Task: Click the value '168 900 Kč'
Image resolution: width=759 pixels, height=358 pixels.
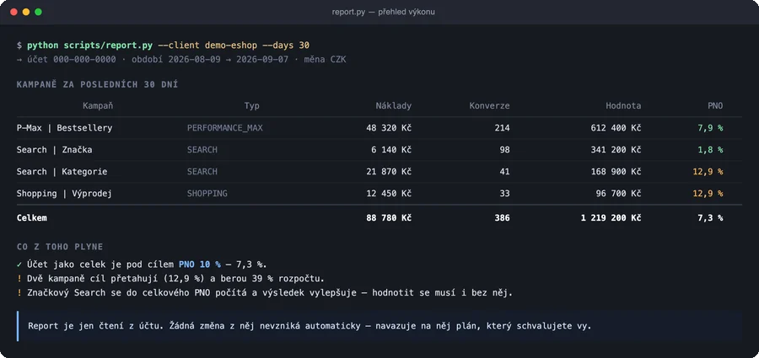Action: coord(616,171)
